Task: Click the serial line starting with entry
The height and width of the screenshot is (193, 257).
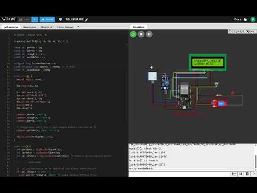Action: click(x=141, y=168)
